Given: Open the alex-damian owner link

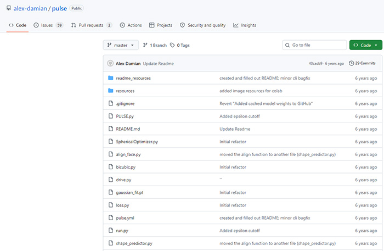Looking at the screenshot, I should point(30,8).
